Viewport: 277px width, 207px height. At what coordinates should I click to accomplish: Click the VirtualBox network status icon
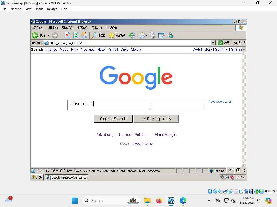[225, 191]
